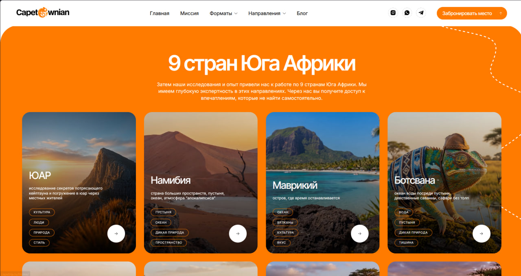Viewport: 521px width, 276px height.
Task: Select the КУЛЬТУРА tag on the ЮАР card
Action: coord(42,212)
